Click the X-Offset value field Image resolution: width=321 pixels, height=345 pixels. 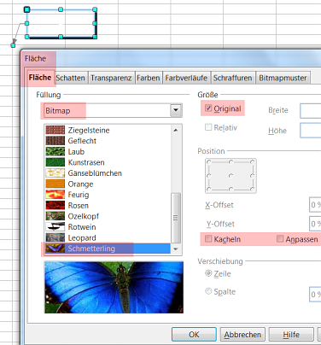click(315, 205)
